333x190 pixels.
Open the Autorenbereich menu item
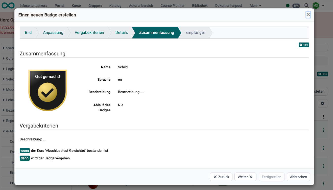click(x=141, y=6)
